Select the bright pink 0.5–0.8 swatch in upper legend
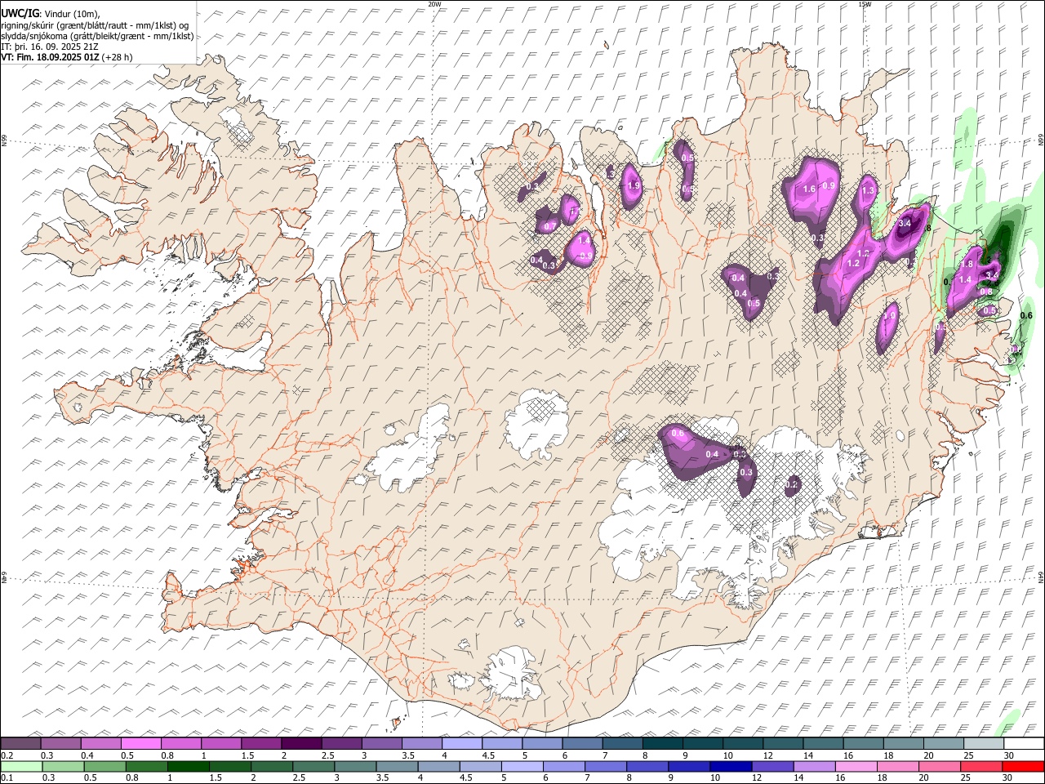 140,744
